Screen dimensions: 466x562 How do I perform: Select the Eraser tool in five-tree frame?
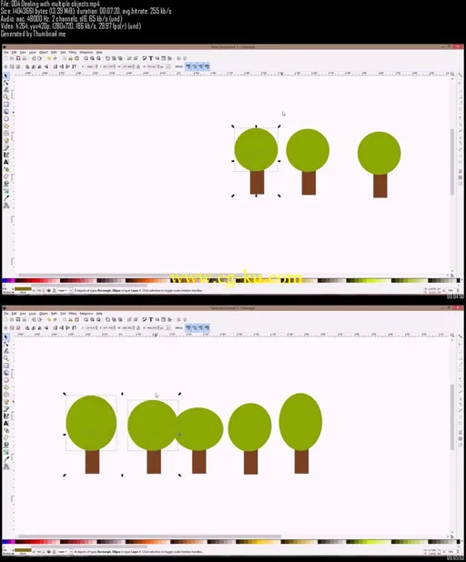pos(6,437)
